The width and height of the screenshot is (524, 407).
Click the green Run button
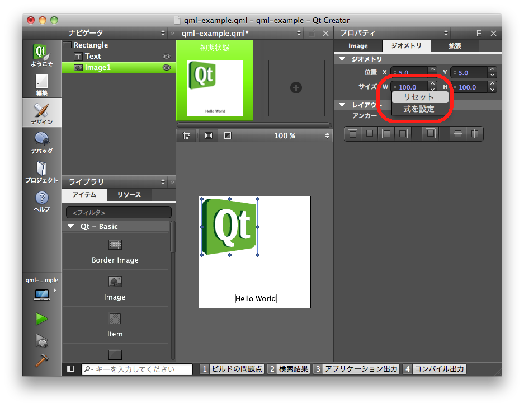[41, 319]
